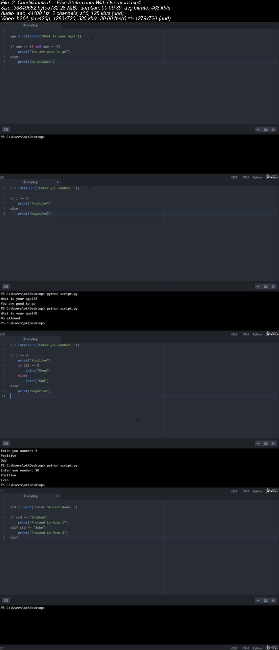
Task: Click keyboard icon below the age script editor
Action: [6, 129]
